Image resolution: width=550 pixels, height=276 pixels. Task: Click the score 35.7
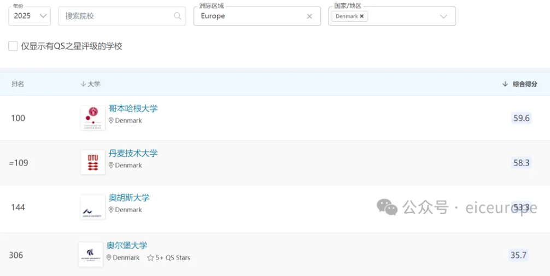(518, 255)
